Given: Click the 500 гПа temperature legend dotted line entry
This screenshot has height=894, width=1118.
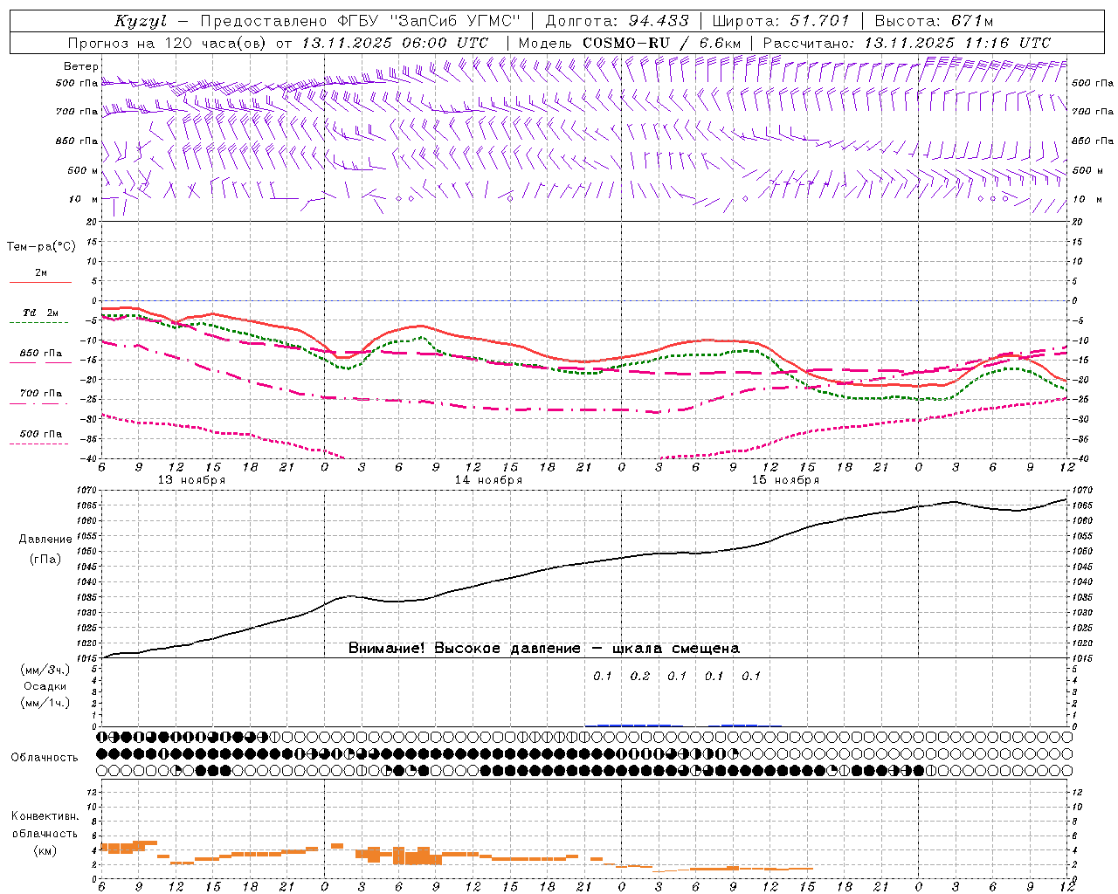Looking at the screenshot, I should [40, 434].
